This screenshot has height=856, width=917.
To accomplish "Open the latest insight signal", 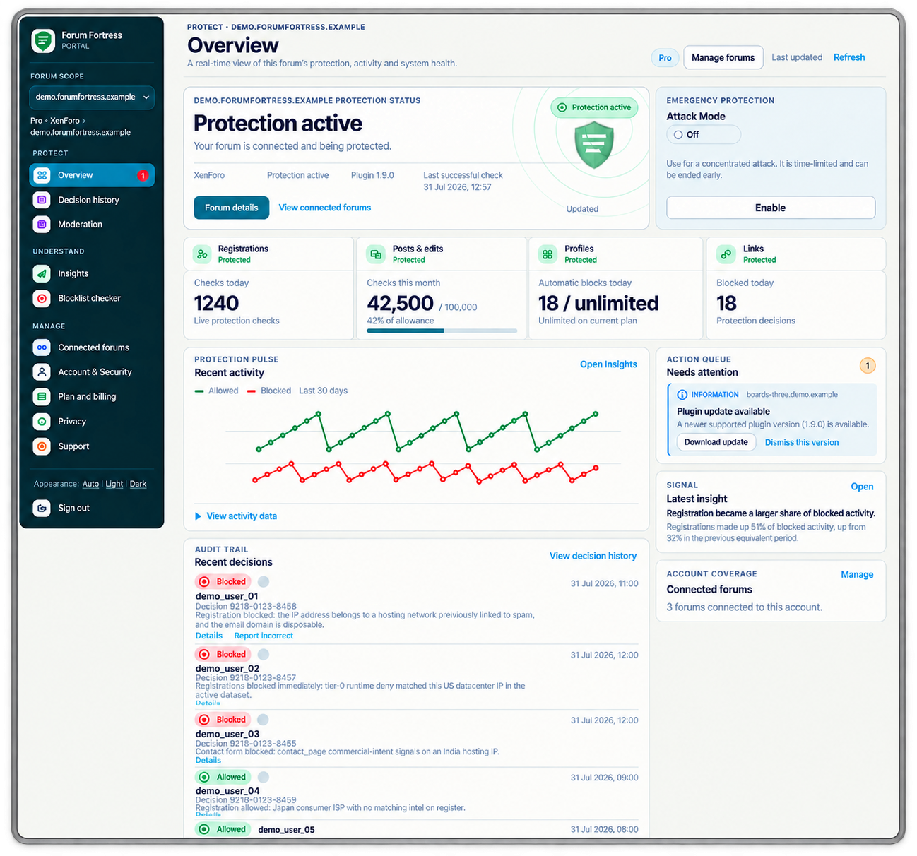I will tap(862, 487).
